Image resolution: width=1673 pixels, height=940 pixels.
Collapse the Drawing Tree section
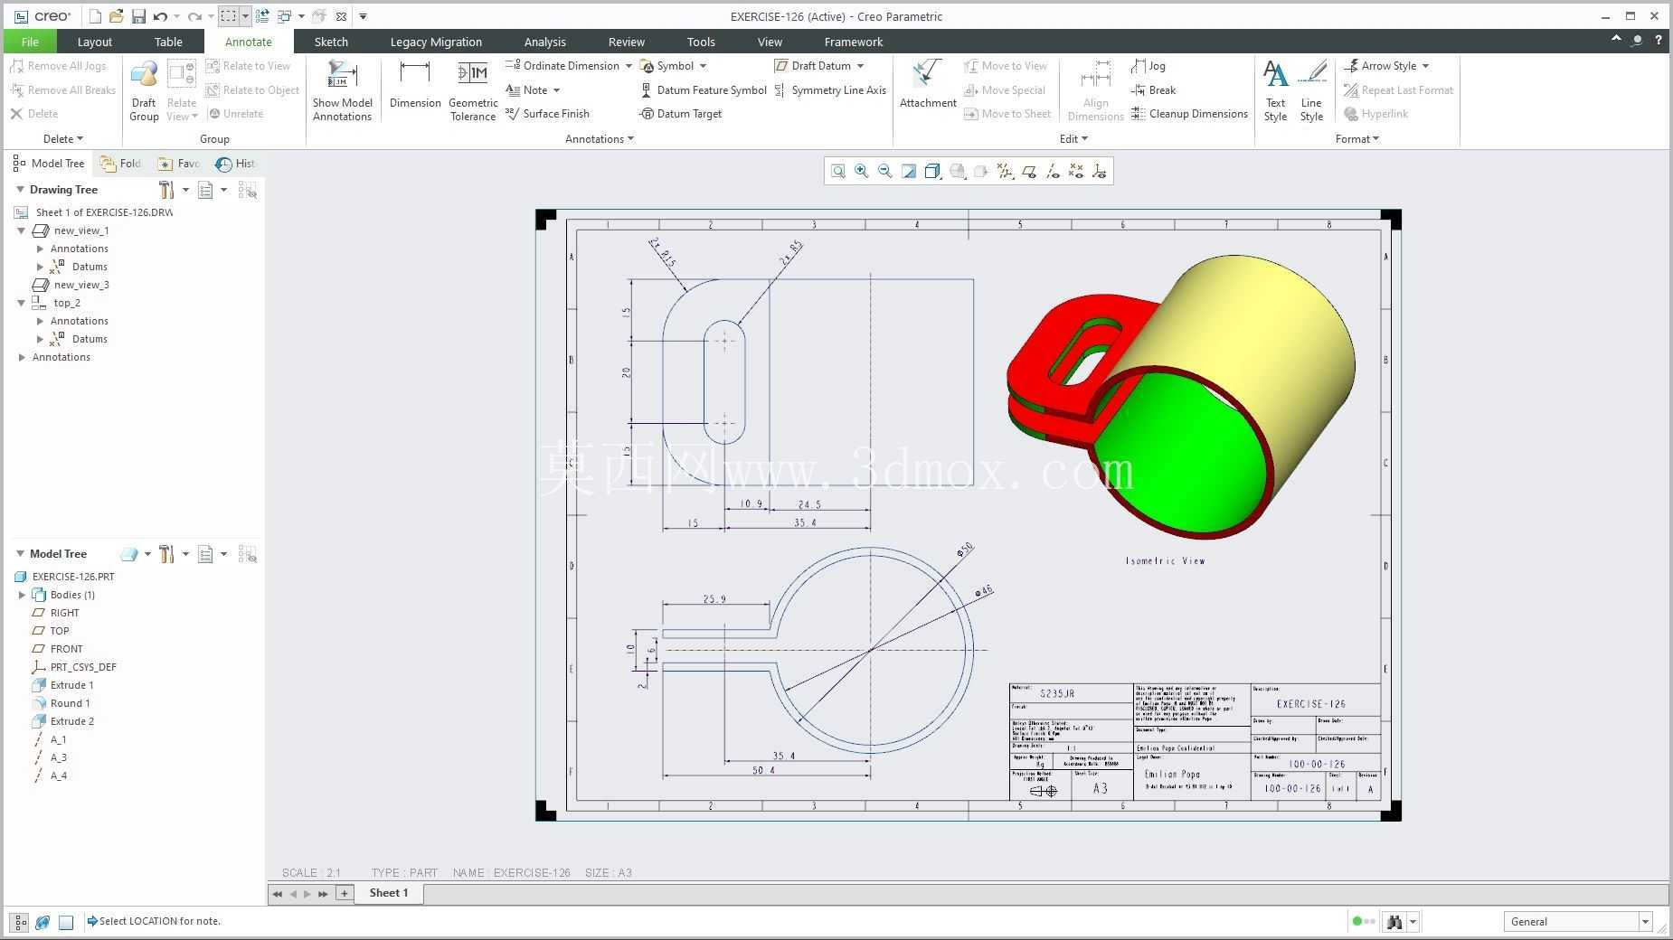(x=19, y=190)
